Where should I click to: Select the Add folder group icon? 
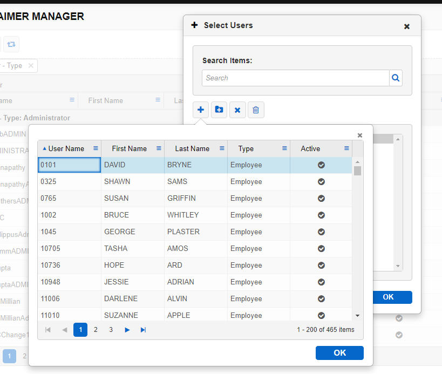click(x=219, y=110)
